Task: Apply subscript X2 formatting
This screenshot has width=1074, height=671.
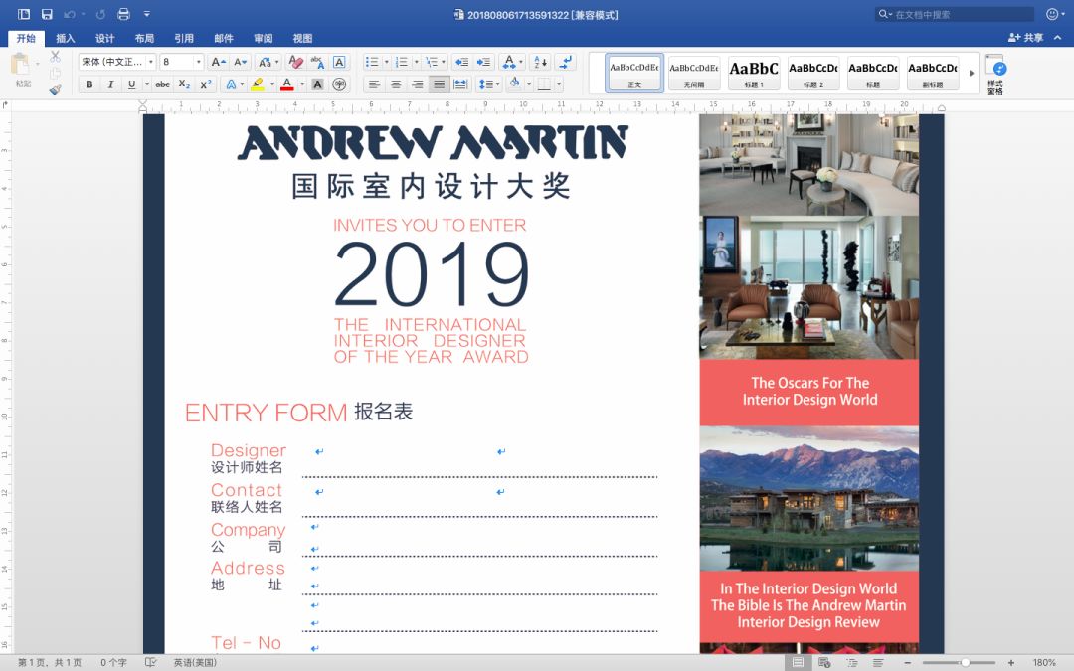Action: [x=184, y=84]
